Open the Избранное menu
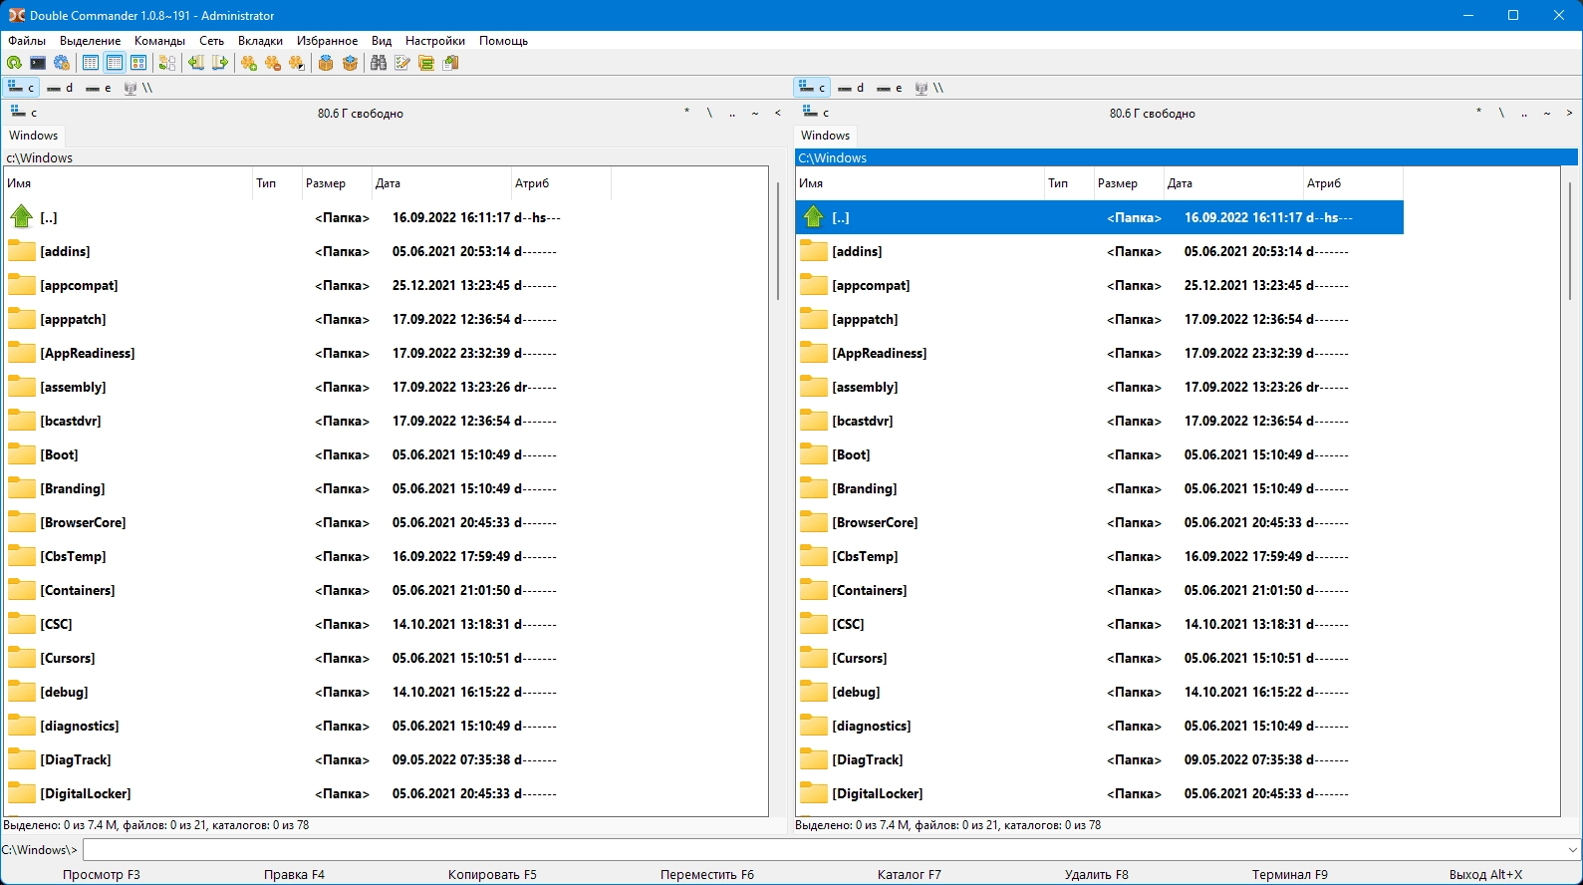The height and width of the screenshot is (885, 1583). (x=327, y=41)
